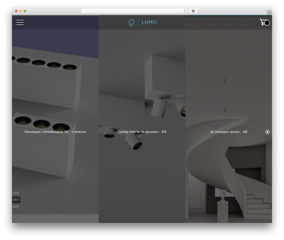Click the lightbulb logo icon

pos(131,22)
